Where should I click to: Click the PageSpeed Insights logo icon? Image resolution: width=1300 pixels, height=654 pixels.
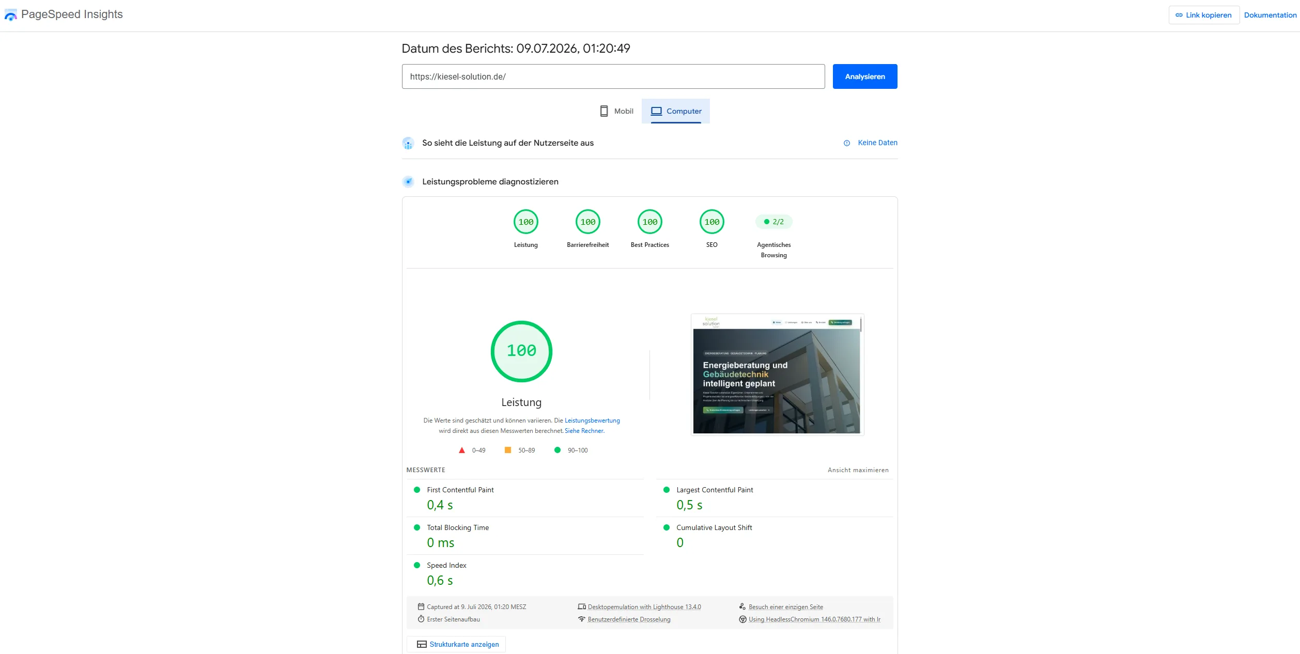(10, 15)
